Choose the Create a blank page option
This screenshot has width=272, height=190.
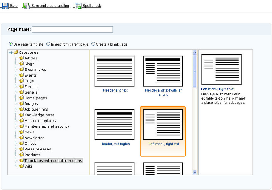[x=93, y=44]
